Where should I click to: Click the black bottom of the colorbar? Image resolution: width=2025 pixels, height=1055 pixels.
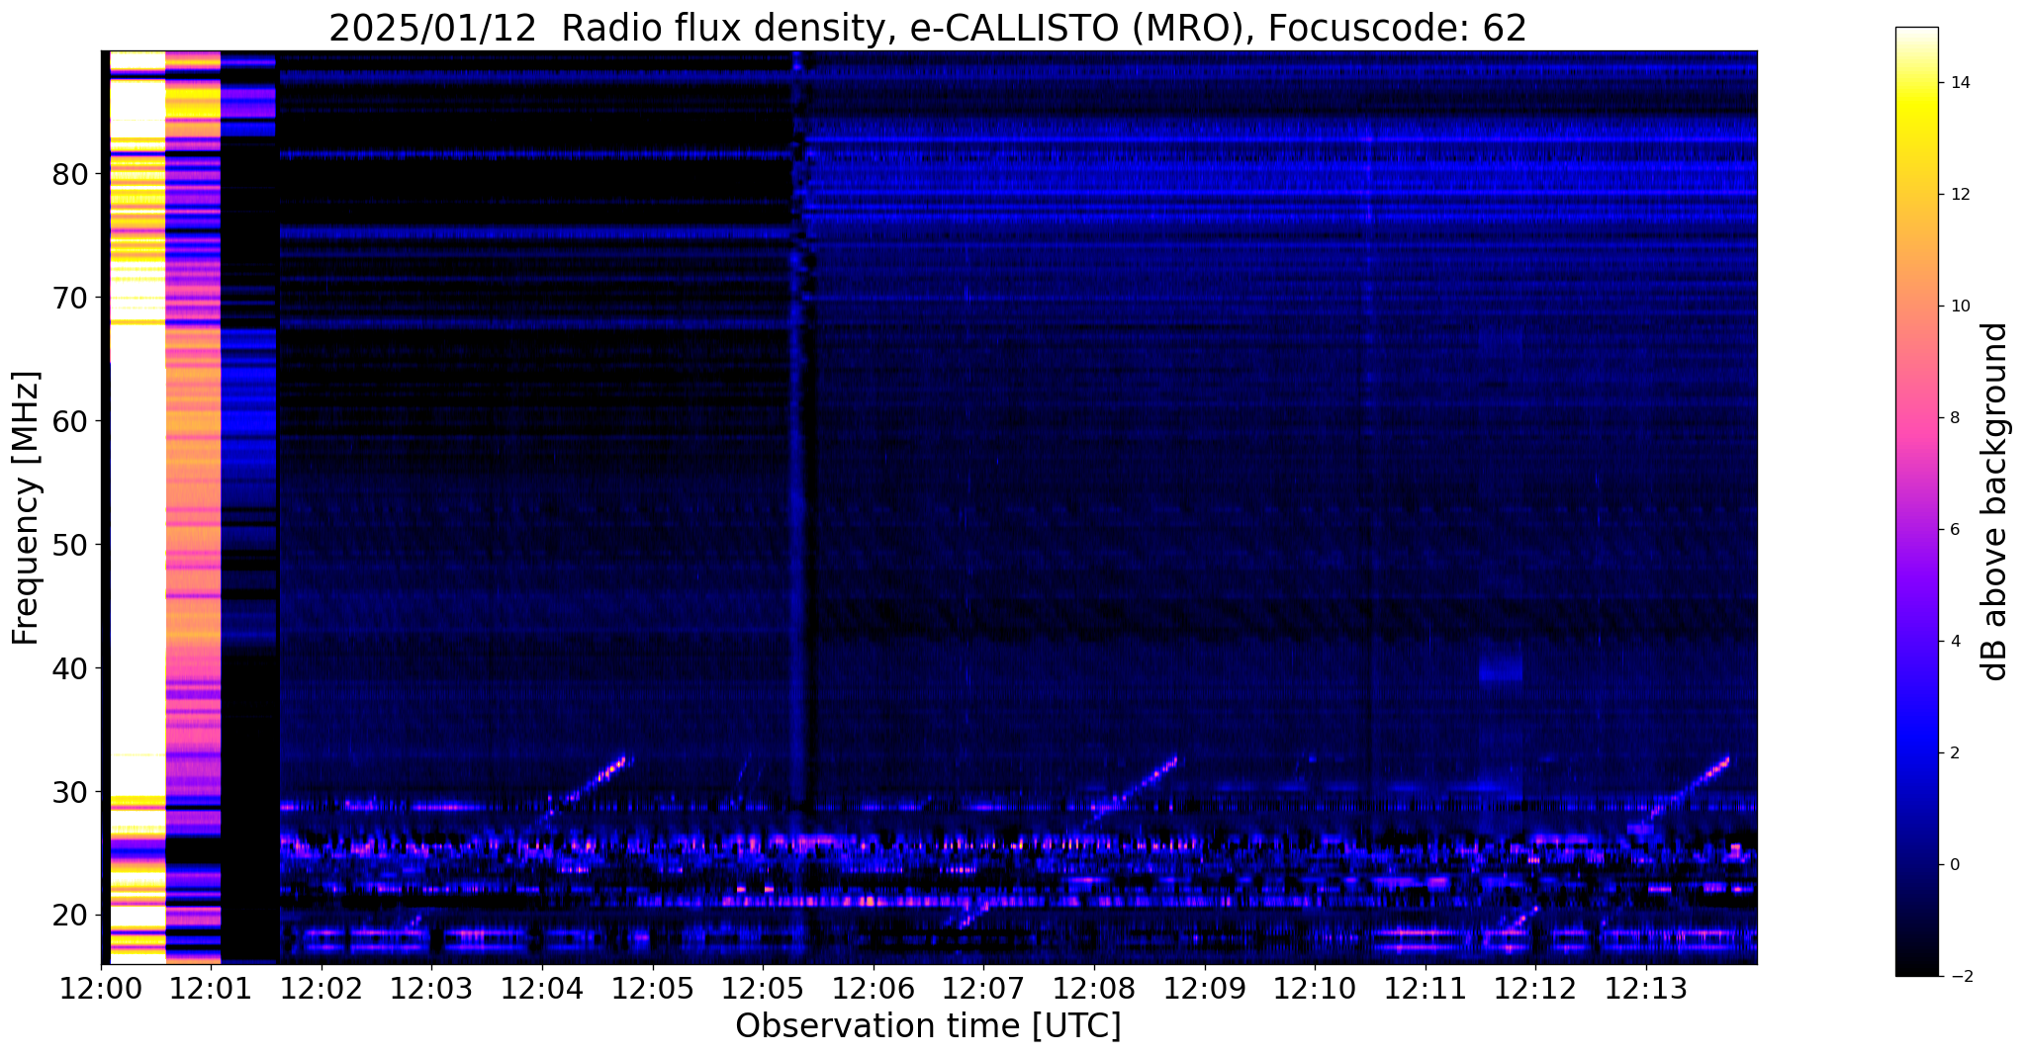click(1916, 966)
